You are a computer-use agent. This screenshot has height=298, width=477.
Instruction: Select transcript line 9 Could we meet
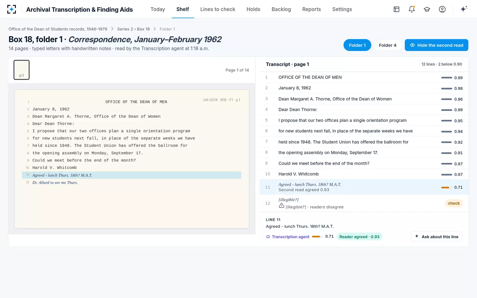click(x=364, y=164)
